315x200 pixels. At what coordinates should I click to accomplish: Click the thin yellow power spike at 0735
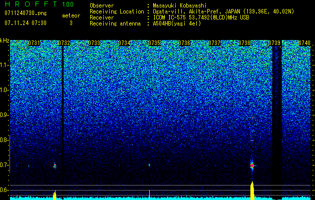(149, 195)
